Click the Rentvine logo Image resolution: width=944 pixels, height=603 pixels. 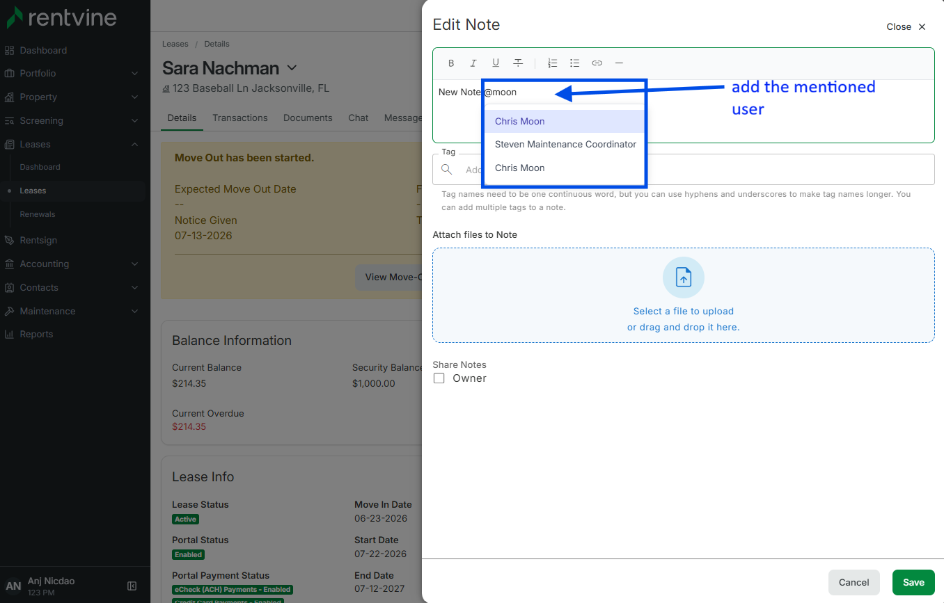click(61, 17)
